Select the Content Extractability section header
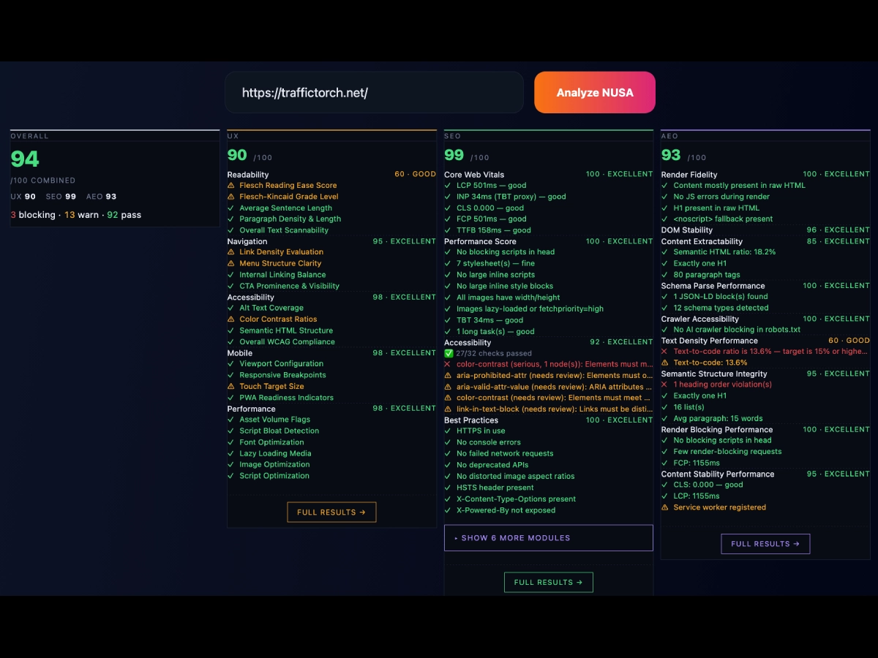 click(x=702, y=241)
